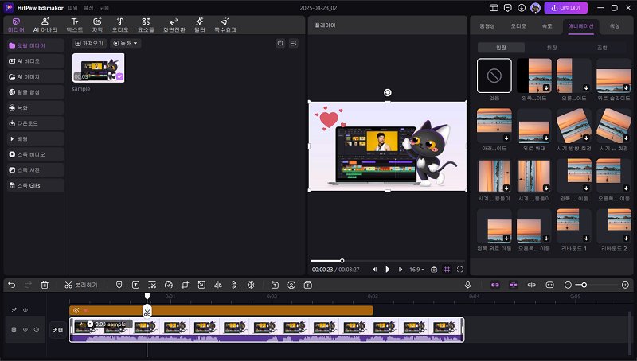Viewport: 637px width, 361px height.
Task: Toggle the sticker track effects icon
Action: click(14, 310)
